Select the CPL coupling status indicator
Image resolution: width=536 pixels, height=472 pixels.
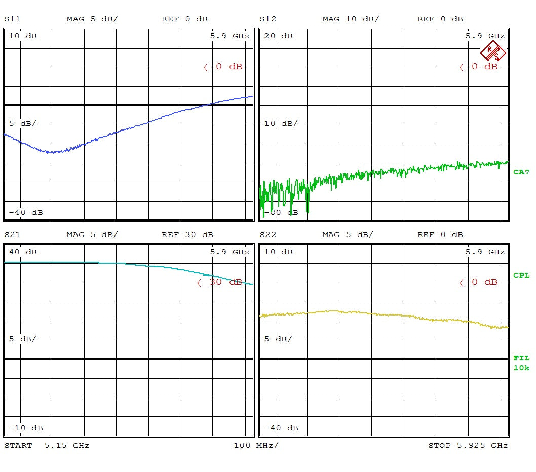click(x=522, y=276)
